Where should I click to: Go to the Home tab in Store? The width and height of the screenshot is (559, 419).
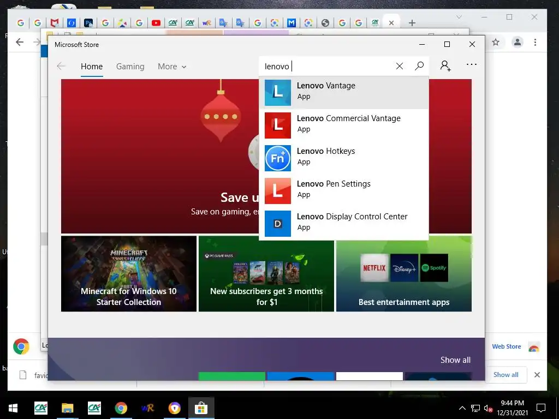92,67
